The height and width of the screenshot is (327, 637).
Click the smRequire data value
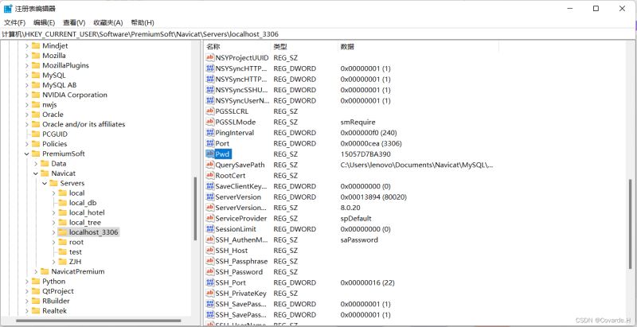tap(358, 122)
